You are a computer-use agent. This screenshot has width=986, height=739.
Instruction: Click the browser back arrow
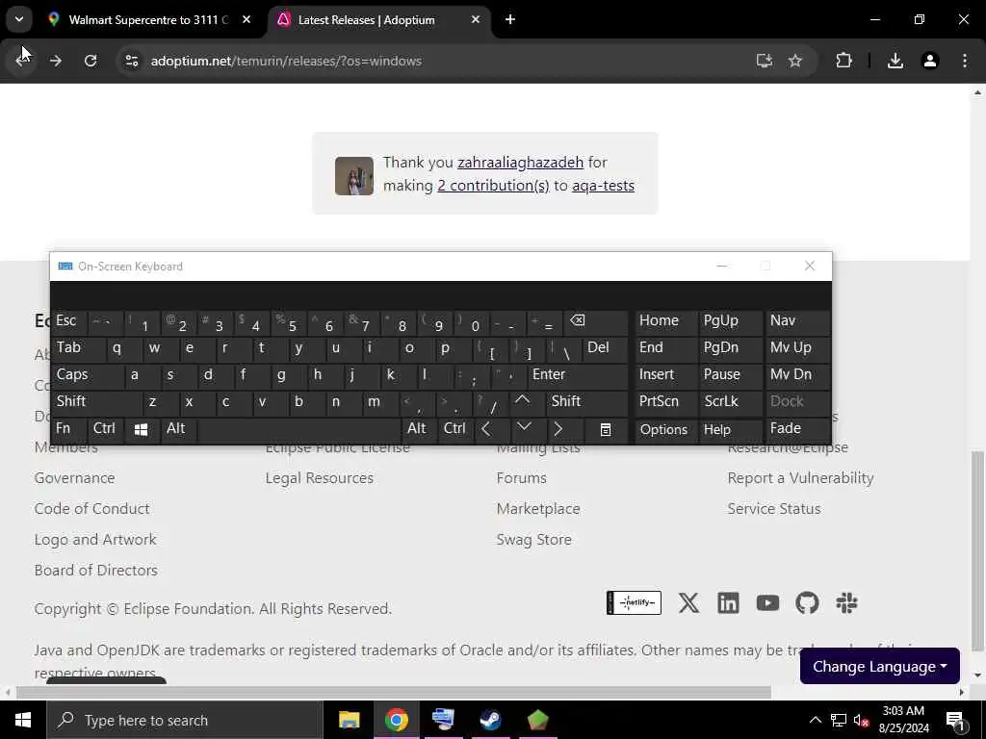(22, 61)
